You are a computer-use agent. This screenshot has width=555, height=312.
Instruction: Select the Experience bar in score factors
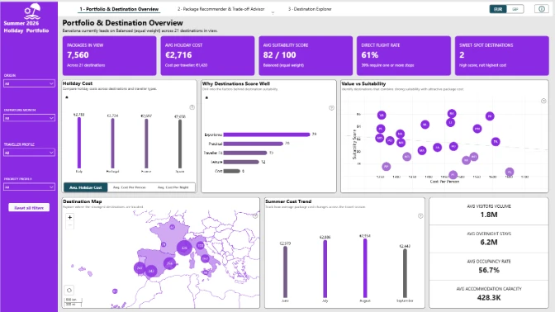point(267,135)
